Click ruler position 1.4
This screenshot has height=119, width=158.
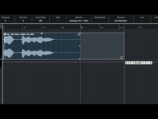(x=63, y=27)
